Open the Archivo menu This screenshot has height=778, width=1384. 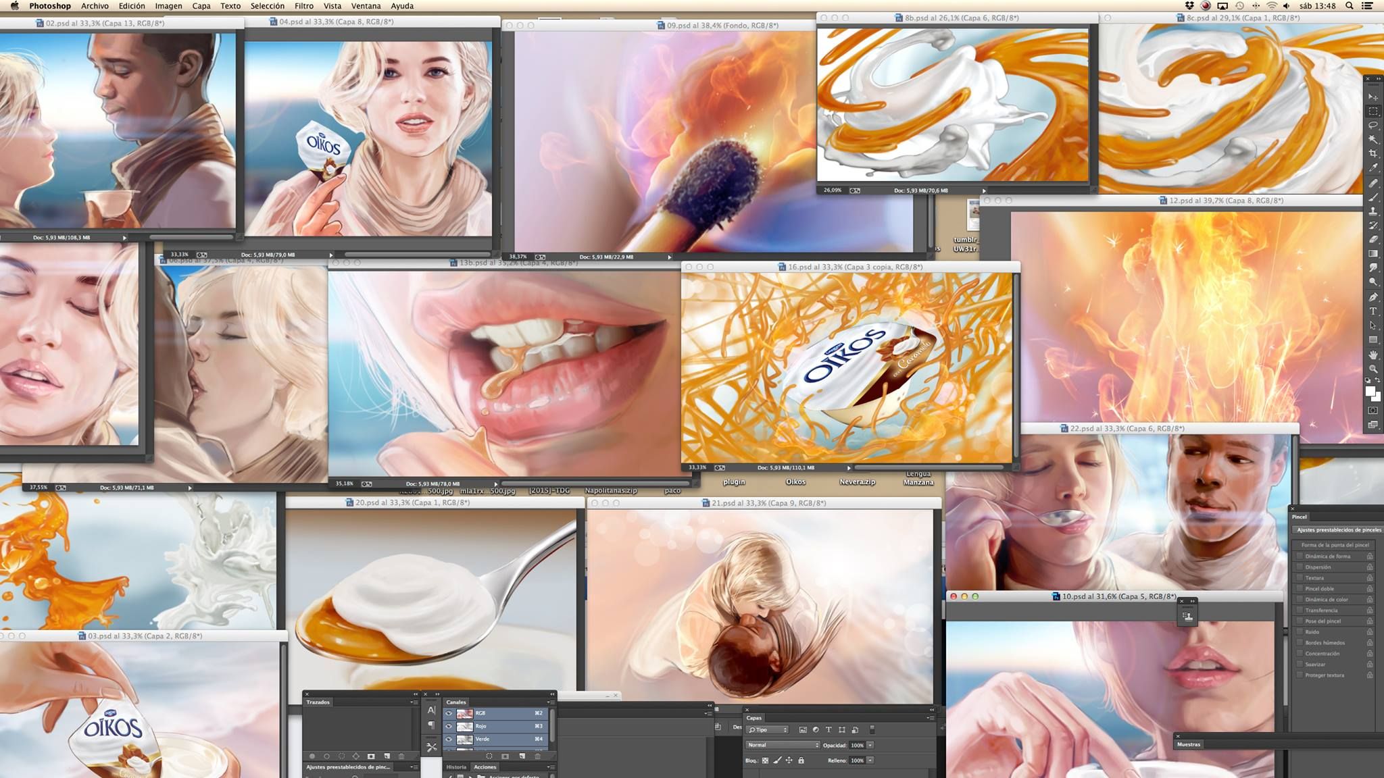[x=95, y=5]
